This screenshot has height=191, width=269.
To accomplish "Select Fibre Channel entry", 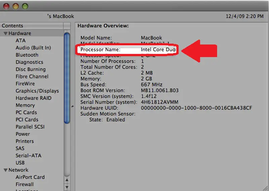I will (32, 77).
